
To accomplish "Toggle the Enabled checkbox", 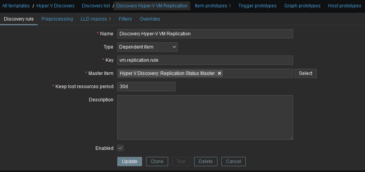I will (120, 148).
